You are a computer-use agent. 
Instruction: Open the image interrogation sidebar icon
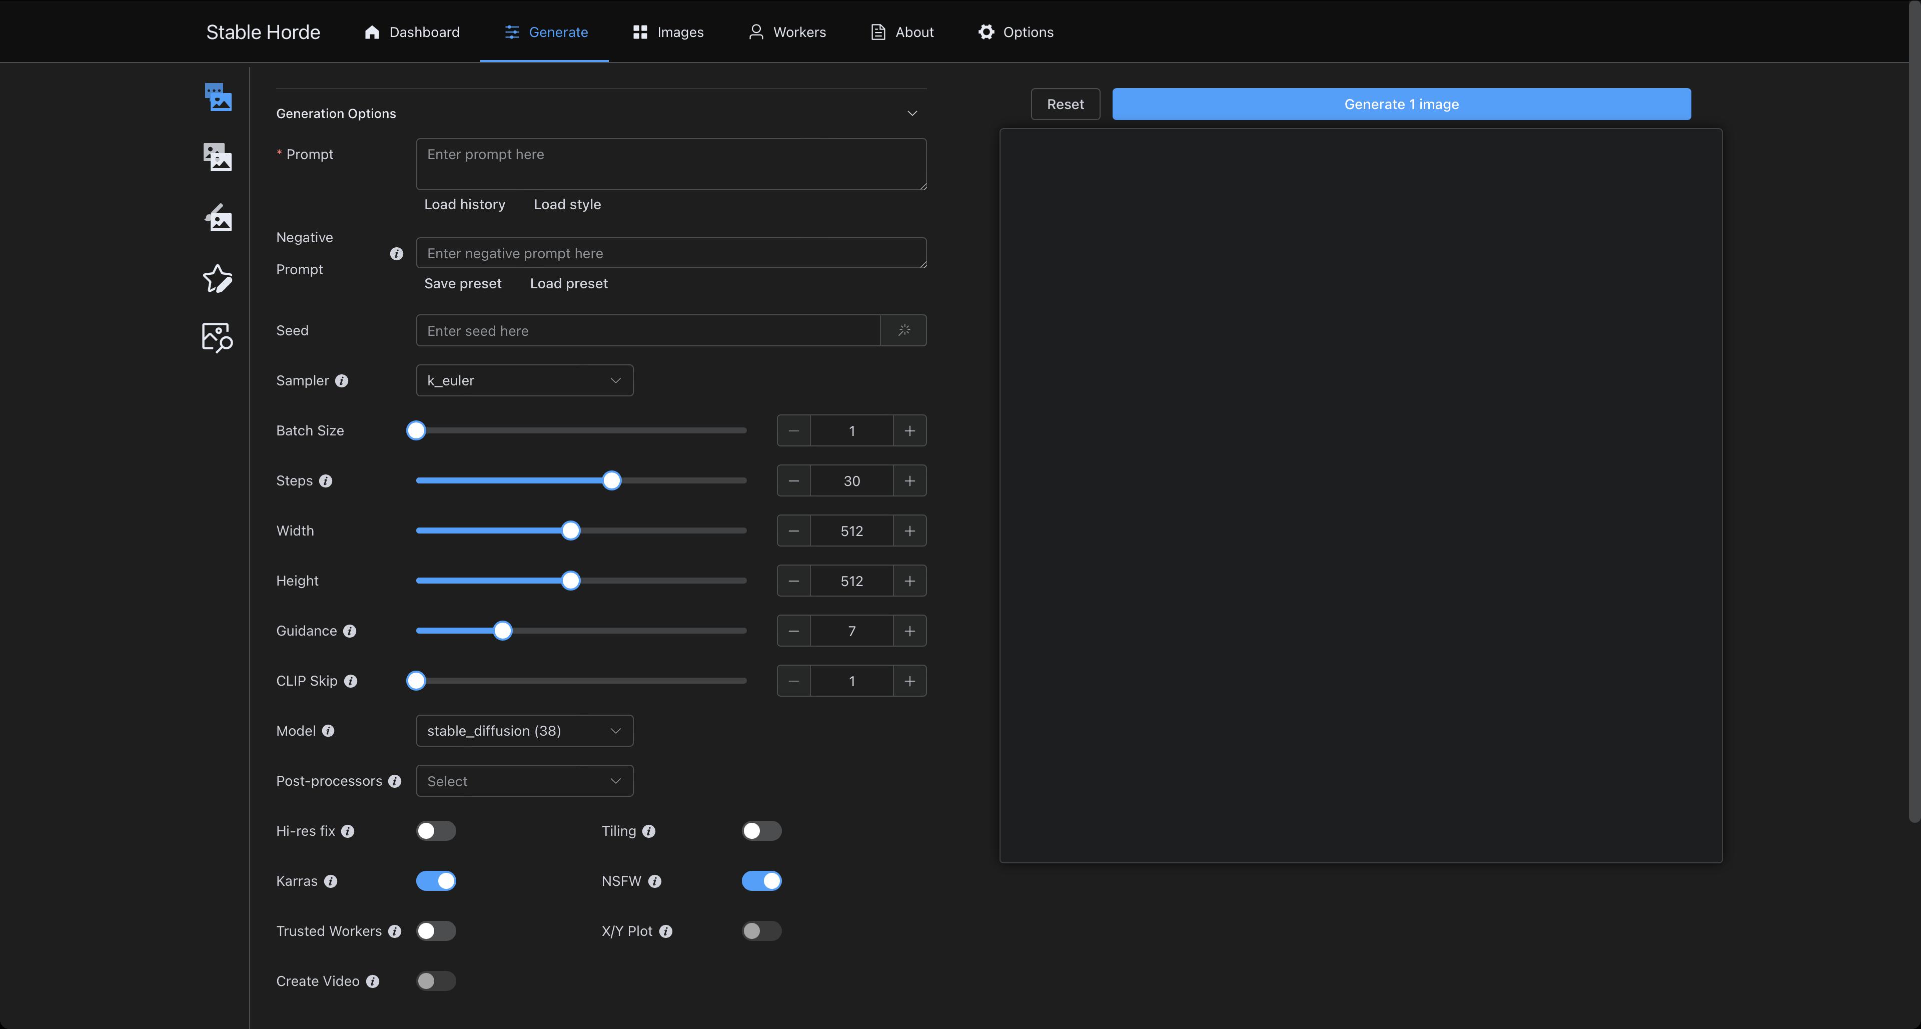(218, 338)
